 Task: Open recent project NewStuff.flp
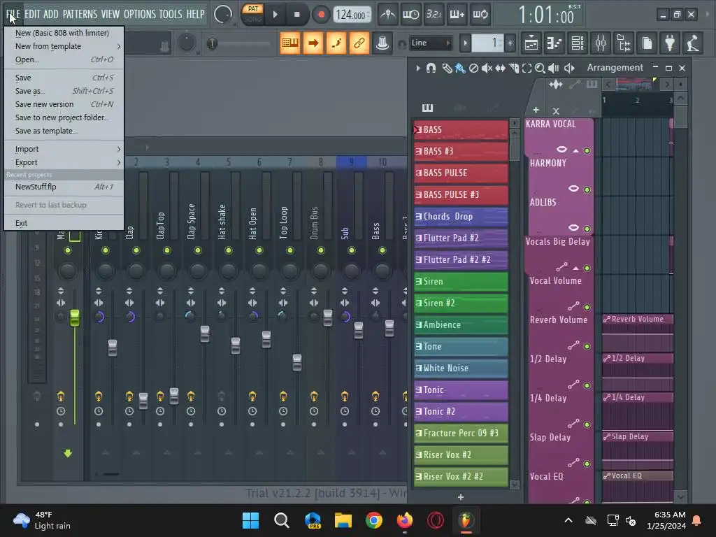(x=64, y=187)
